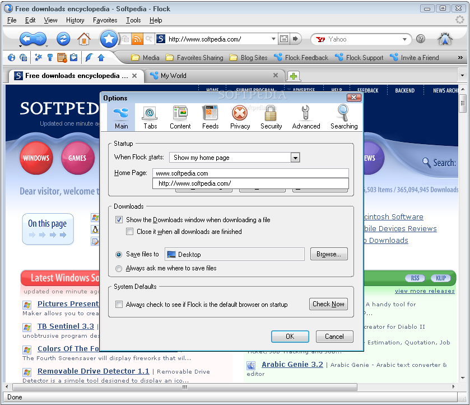Reload the page with the refresh button
The image size is (470, 405).
tap(63, 39)
